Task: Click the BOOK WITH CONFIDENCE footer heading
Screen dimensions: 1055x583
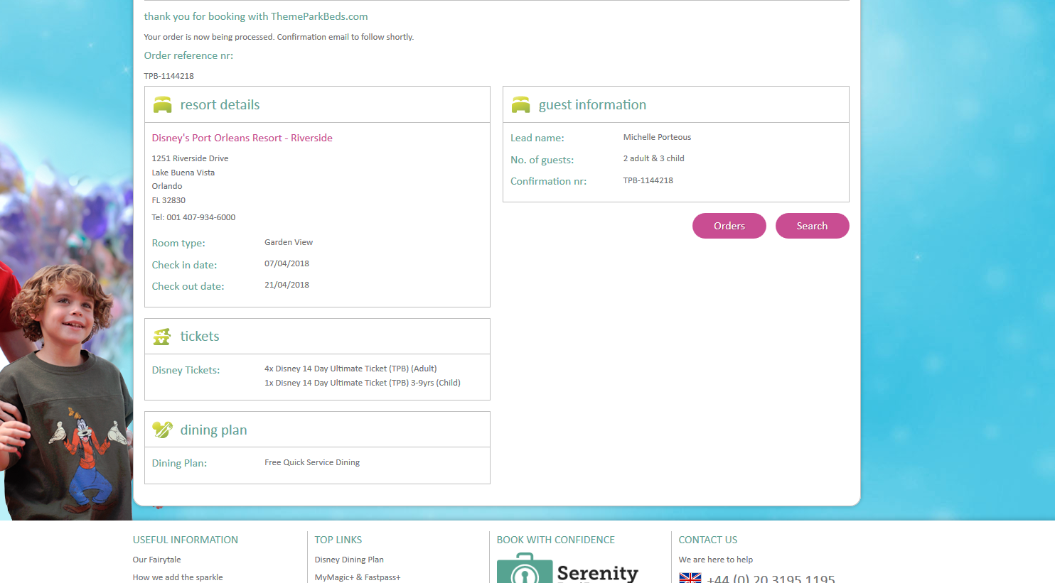Action: [555, 540]
